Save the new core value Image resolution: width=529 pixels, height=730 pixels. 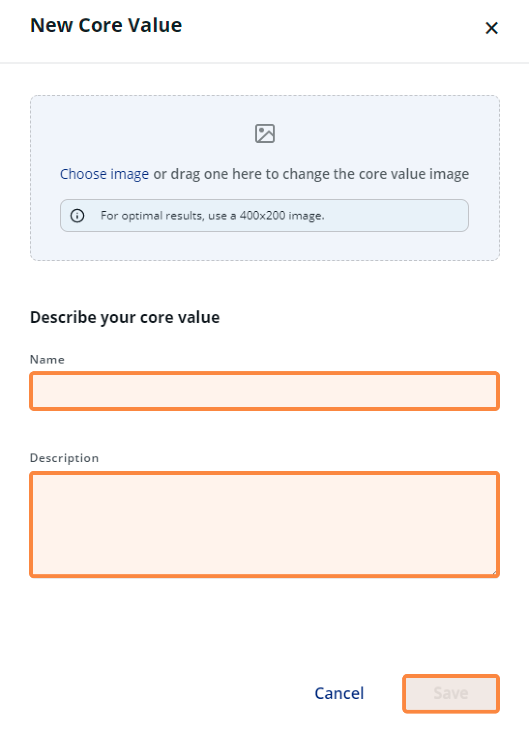pos(451,693)
